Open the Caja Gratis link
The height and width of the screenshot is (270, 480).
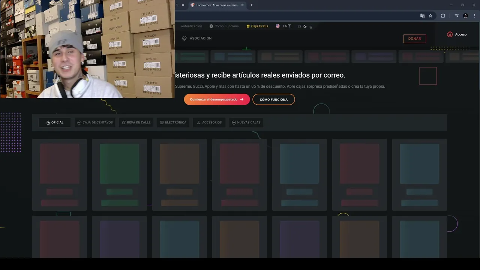pos(259,26)
